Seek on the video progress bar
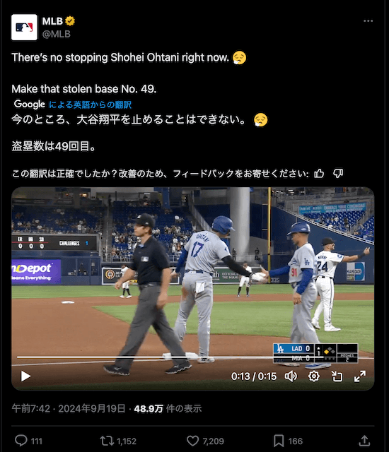Viewport: 389px width, 452px height. pyautogui.click(x=195, y=357)
